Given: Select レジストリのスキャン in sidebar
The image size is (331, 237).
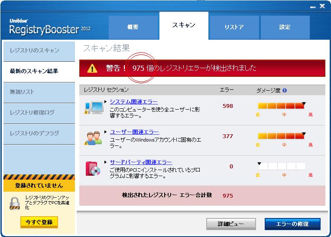Looking at the screenshot, I should (x=39, y=51).
